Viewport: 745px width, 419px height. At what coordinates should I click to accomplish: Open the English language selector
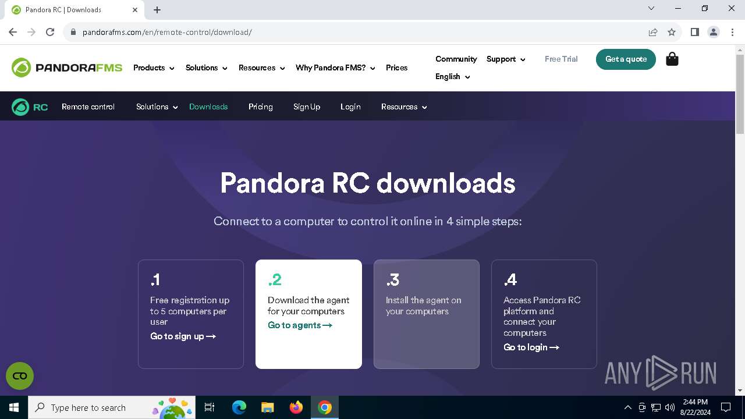452,76
